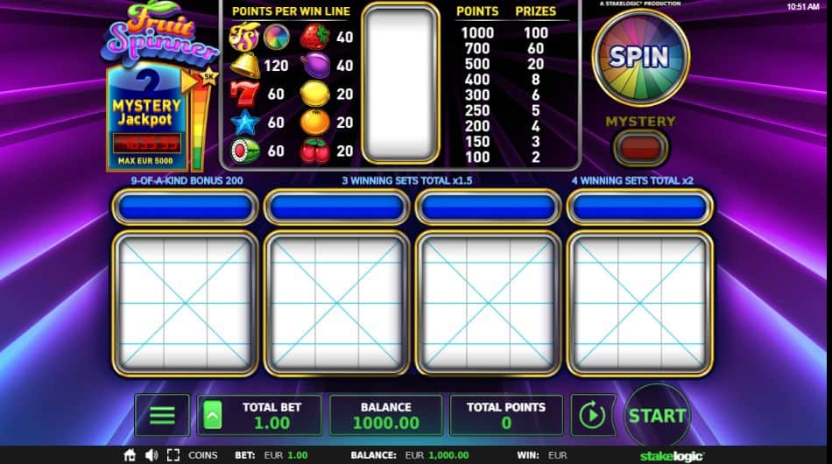Click the first reel grid set

[185, 303]
